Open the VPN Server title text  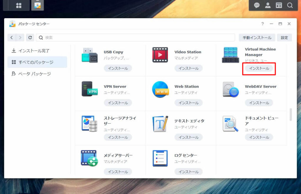click(x=115, y=86)
